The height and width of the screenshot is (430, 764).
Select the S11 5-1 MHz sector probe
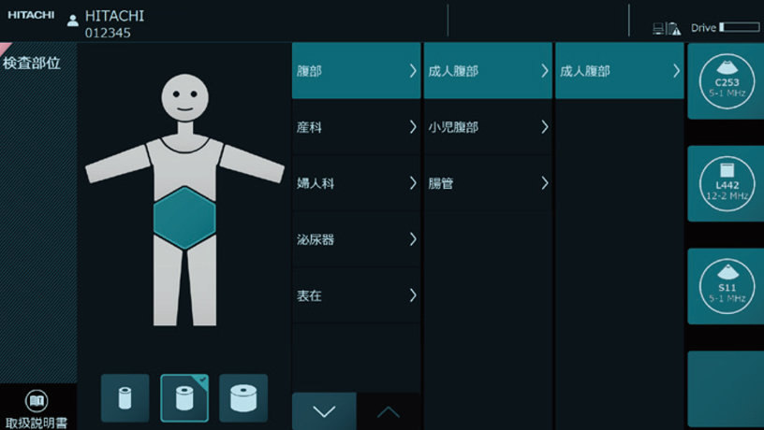point(726,286)
